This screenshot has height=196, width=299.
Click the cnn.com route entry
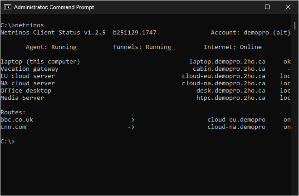coord(13,127)
